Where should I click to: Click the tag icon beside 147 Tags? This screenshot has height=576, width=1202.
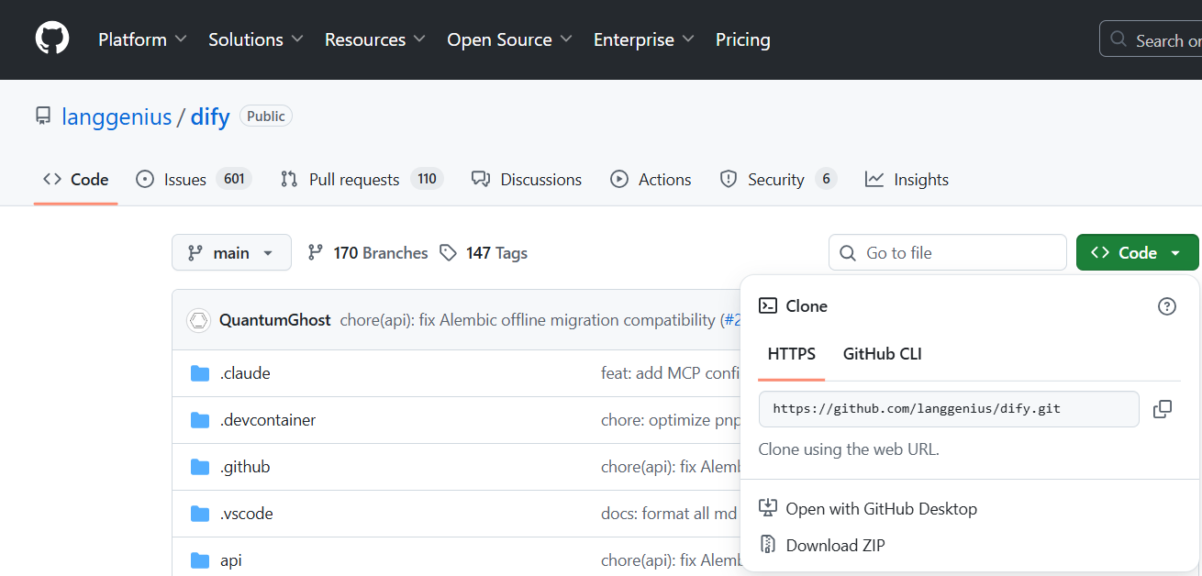[x=448, y=252]
